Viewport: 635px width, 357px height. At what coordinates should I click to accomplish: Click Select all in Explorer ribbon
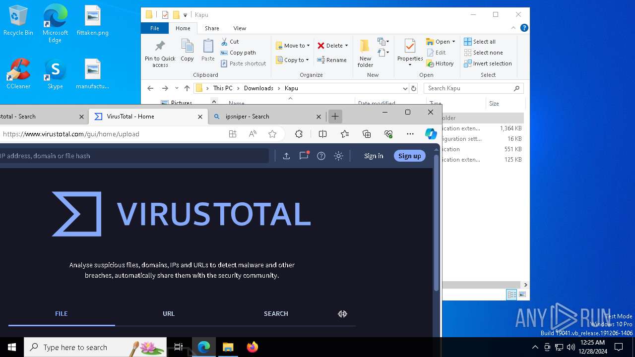tap(480, 42)
